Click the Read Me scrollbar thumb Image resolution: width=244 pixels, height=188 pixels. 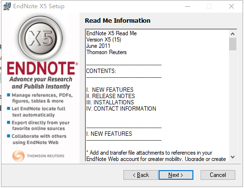232,44
